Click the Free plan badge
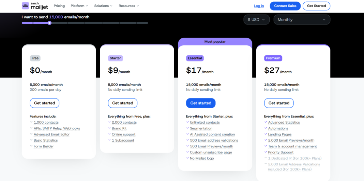 point(35,58)
